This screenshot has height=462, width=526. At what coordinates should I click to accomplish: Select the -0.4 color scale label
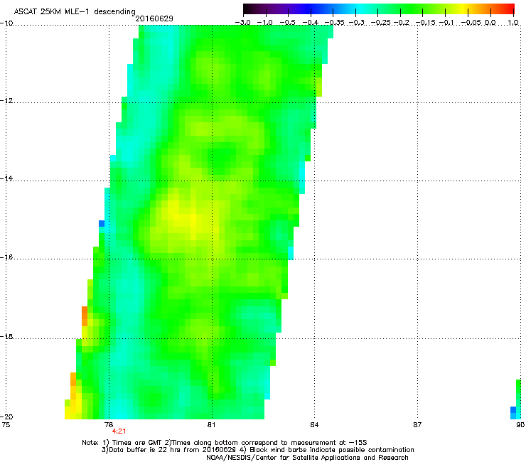click(311, 23)
